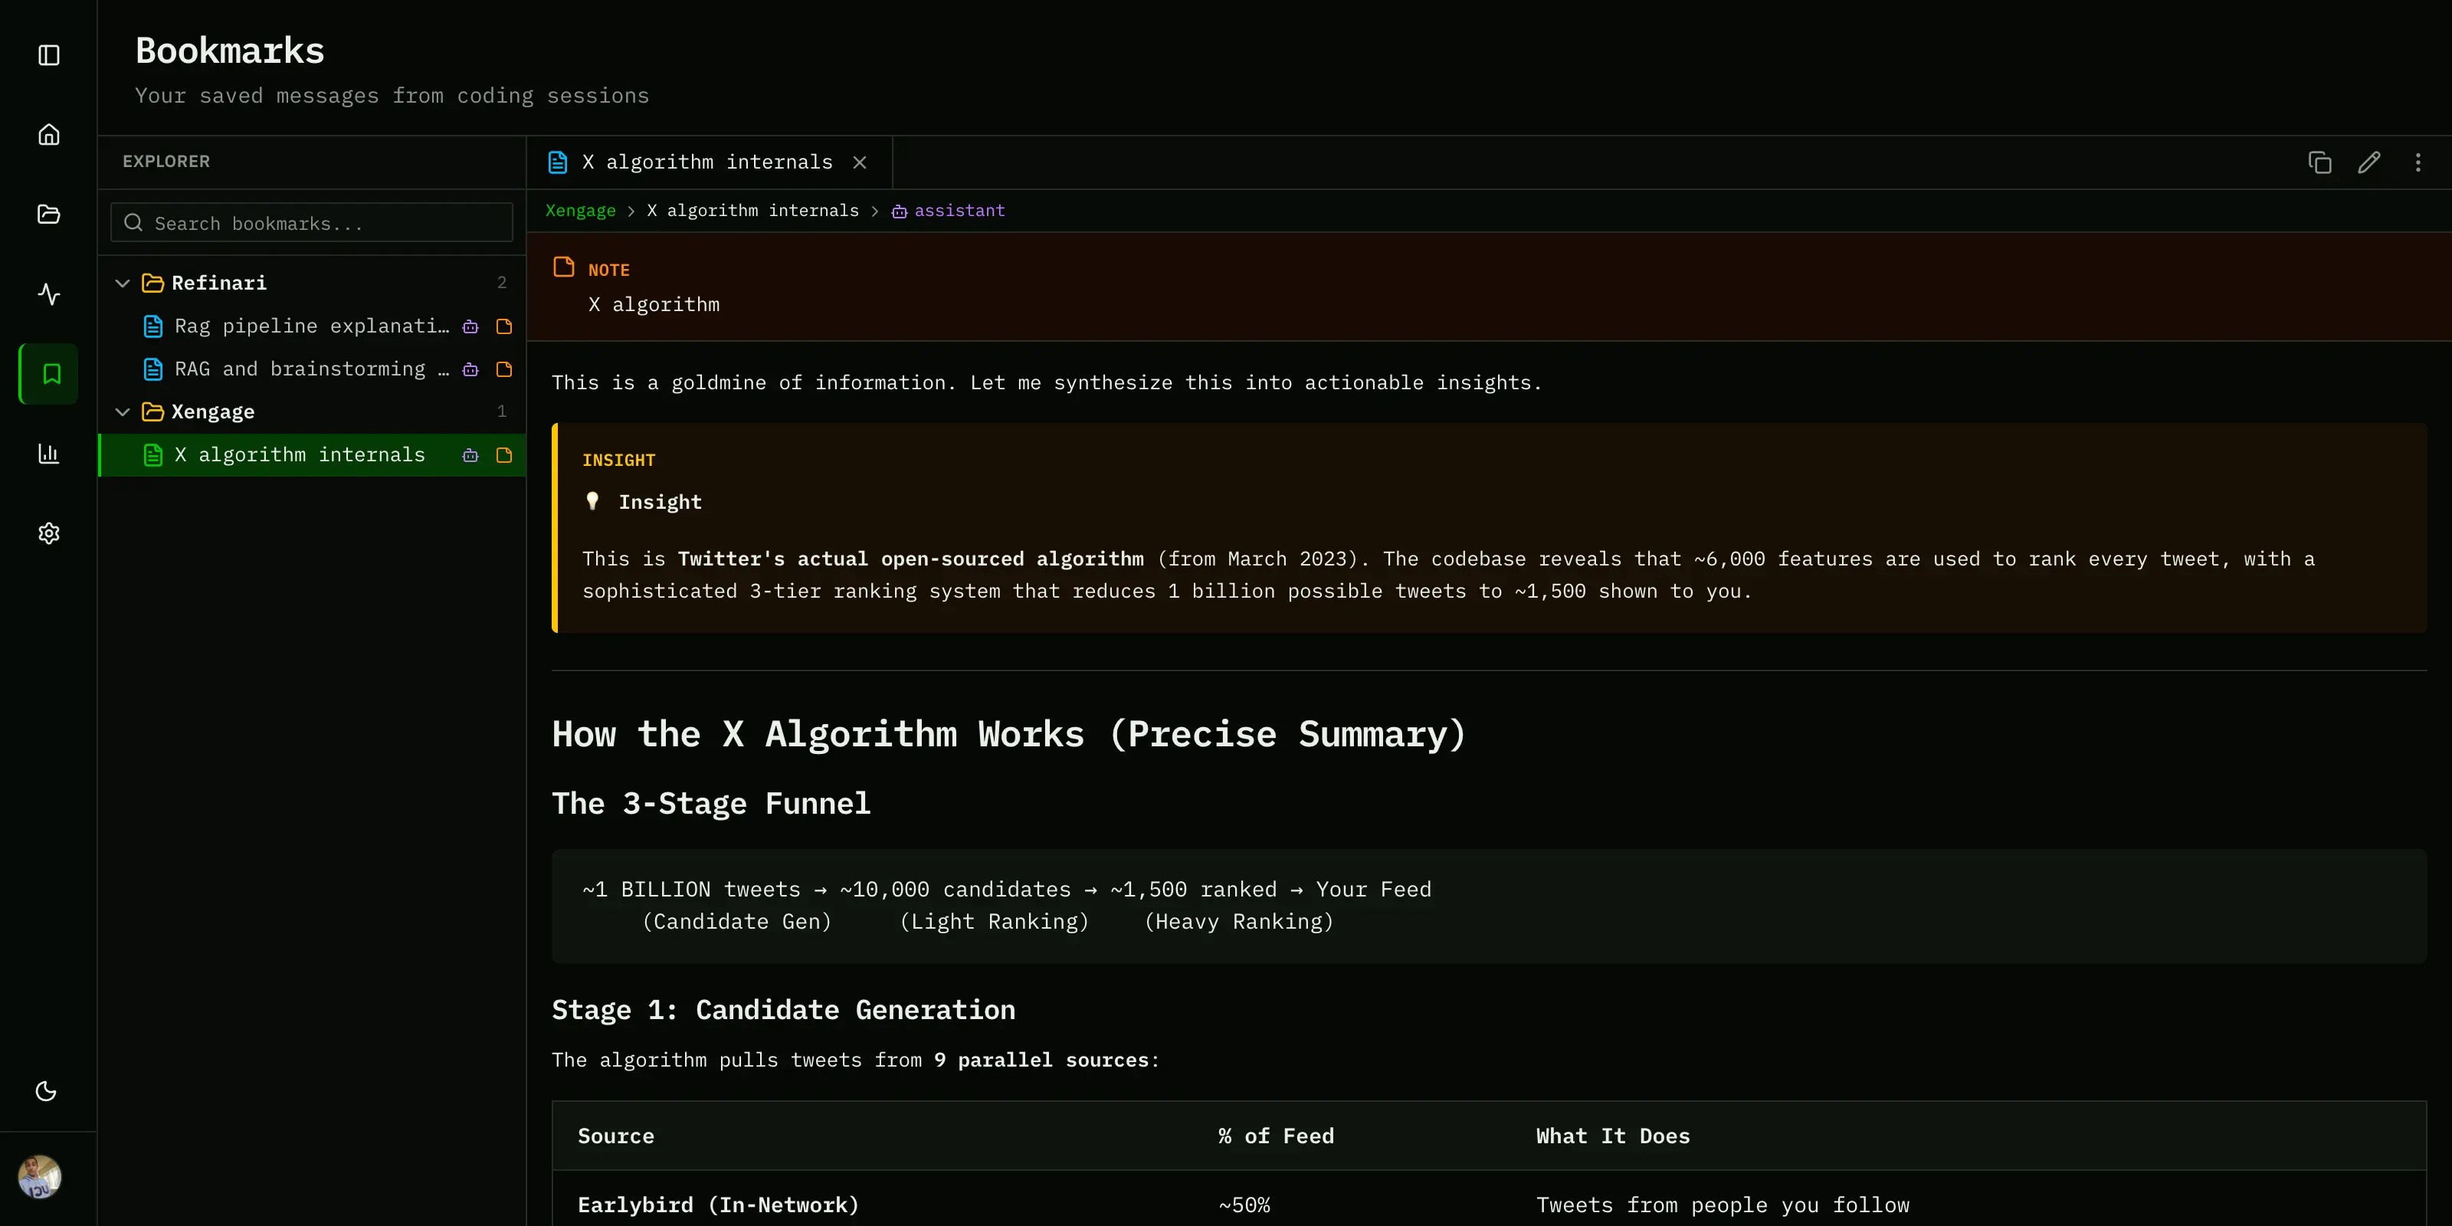This screenshot has height=1226, width=2452.
Task: Collapse the Xengage folder
Action: point(123,411)
